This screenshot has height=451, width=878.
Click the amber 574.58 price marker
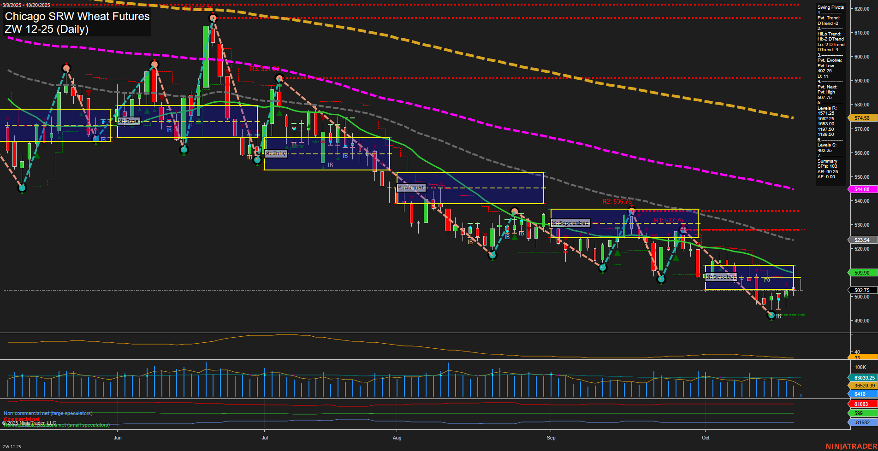click(861, 118)
